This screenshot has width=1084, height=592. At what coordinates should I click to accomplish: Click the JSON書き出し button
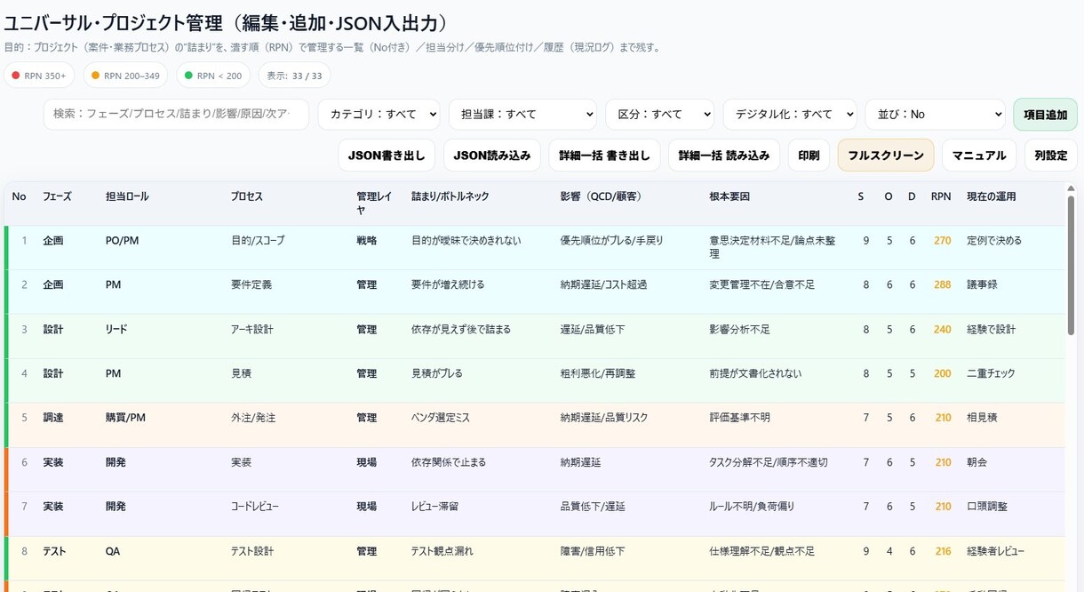coord(387,155)
